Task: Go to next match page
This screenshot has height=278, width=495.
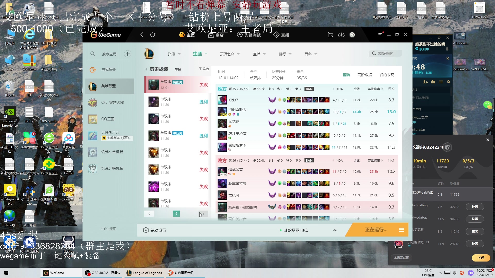Action: 203,214
